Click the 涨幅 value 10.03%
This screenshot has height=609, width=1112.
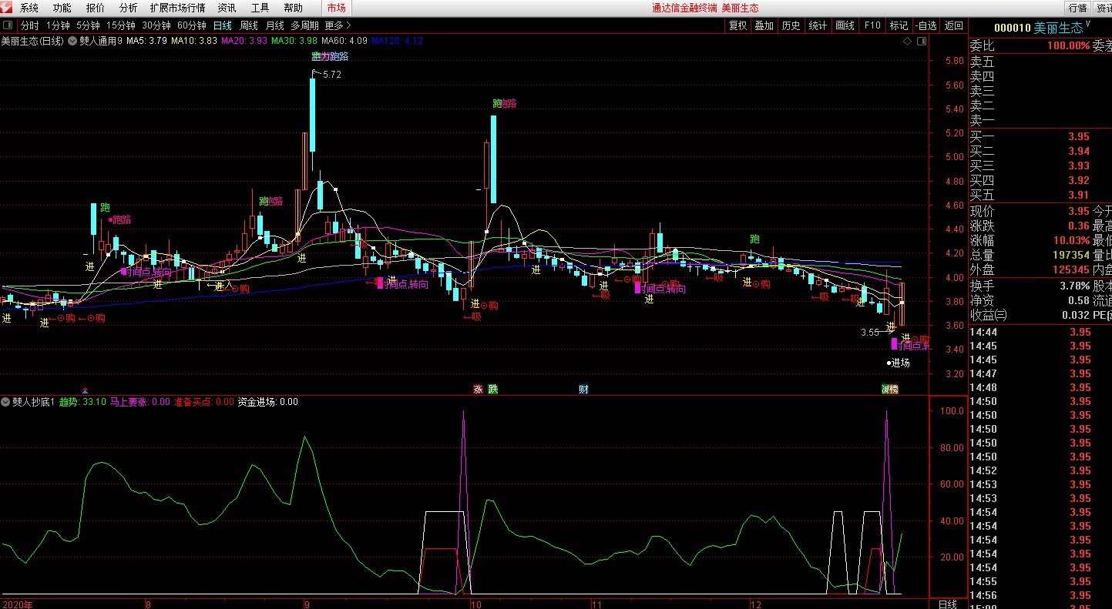(x=1073, y=240)
